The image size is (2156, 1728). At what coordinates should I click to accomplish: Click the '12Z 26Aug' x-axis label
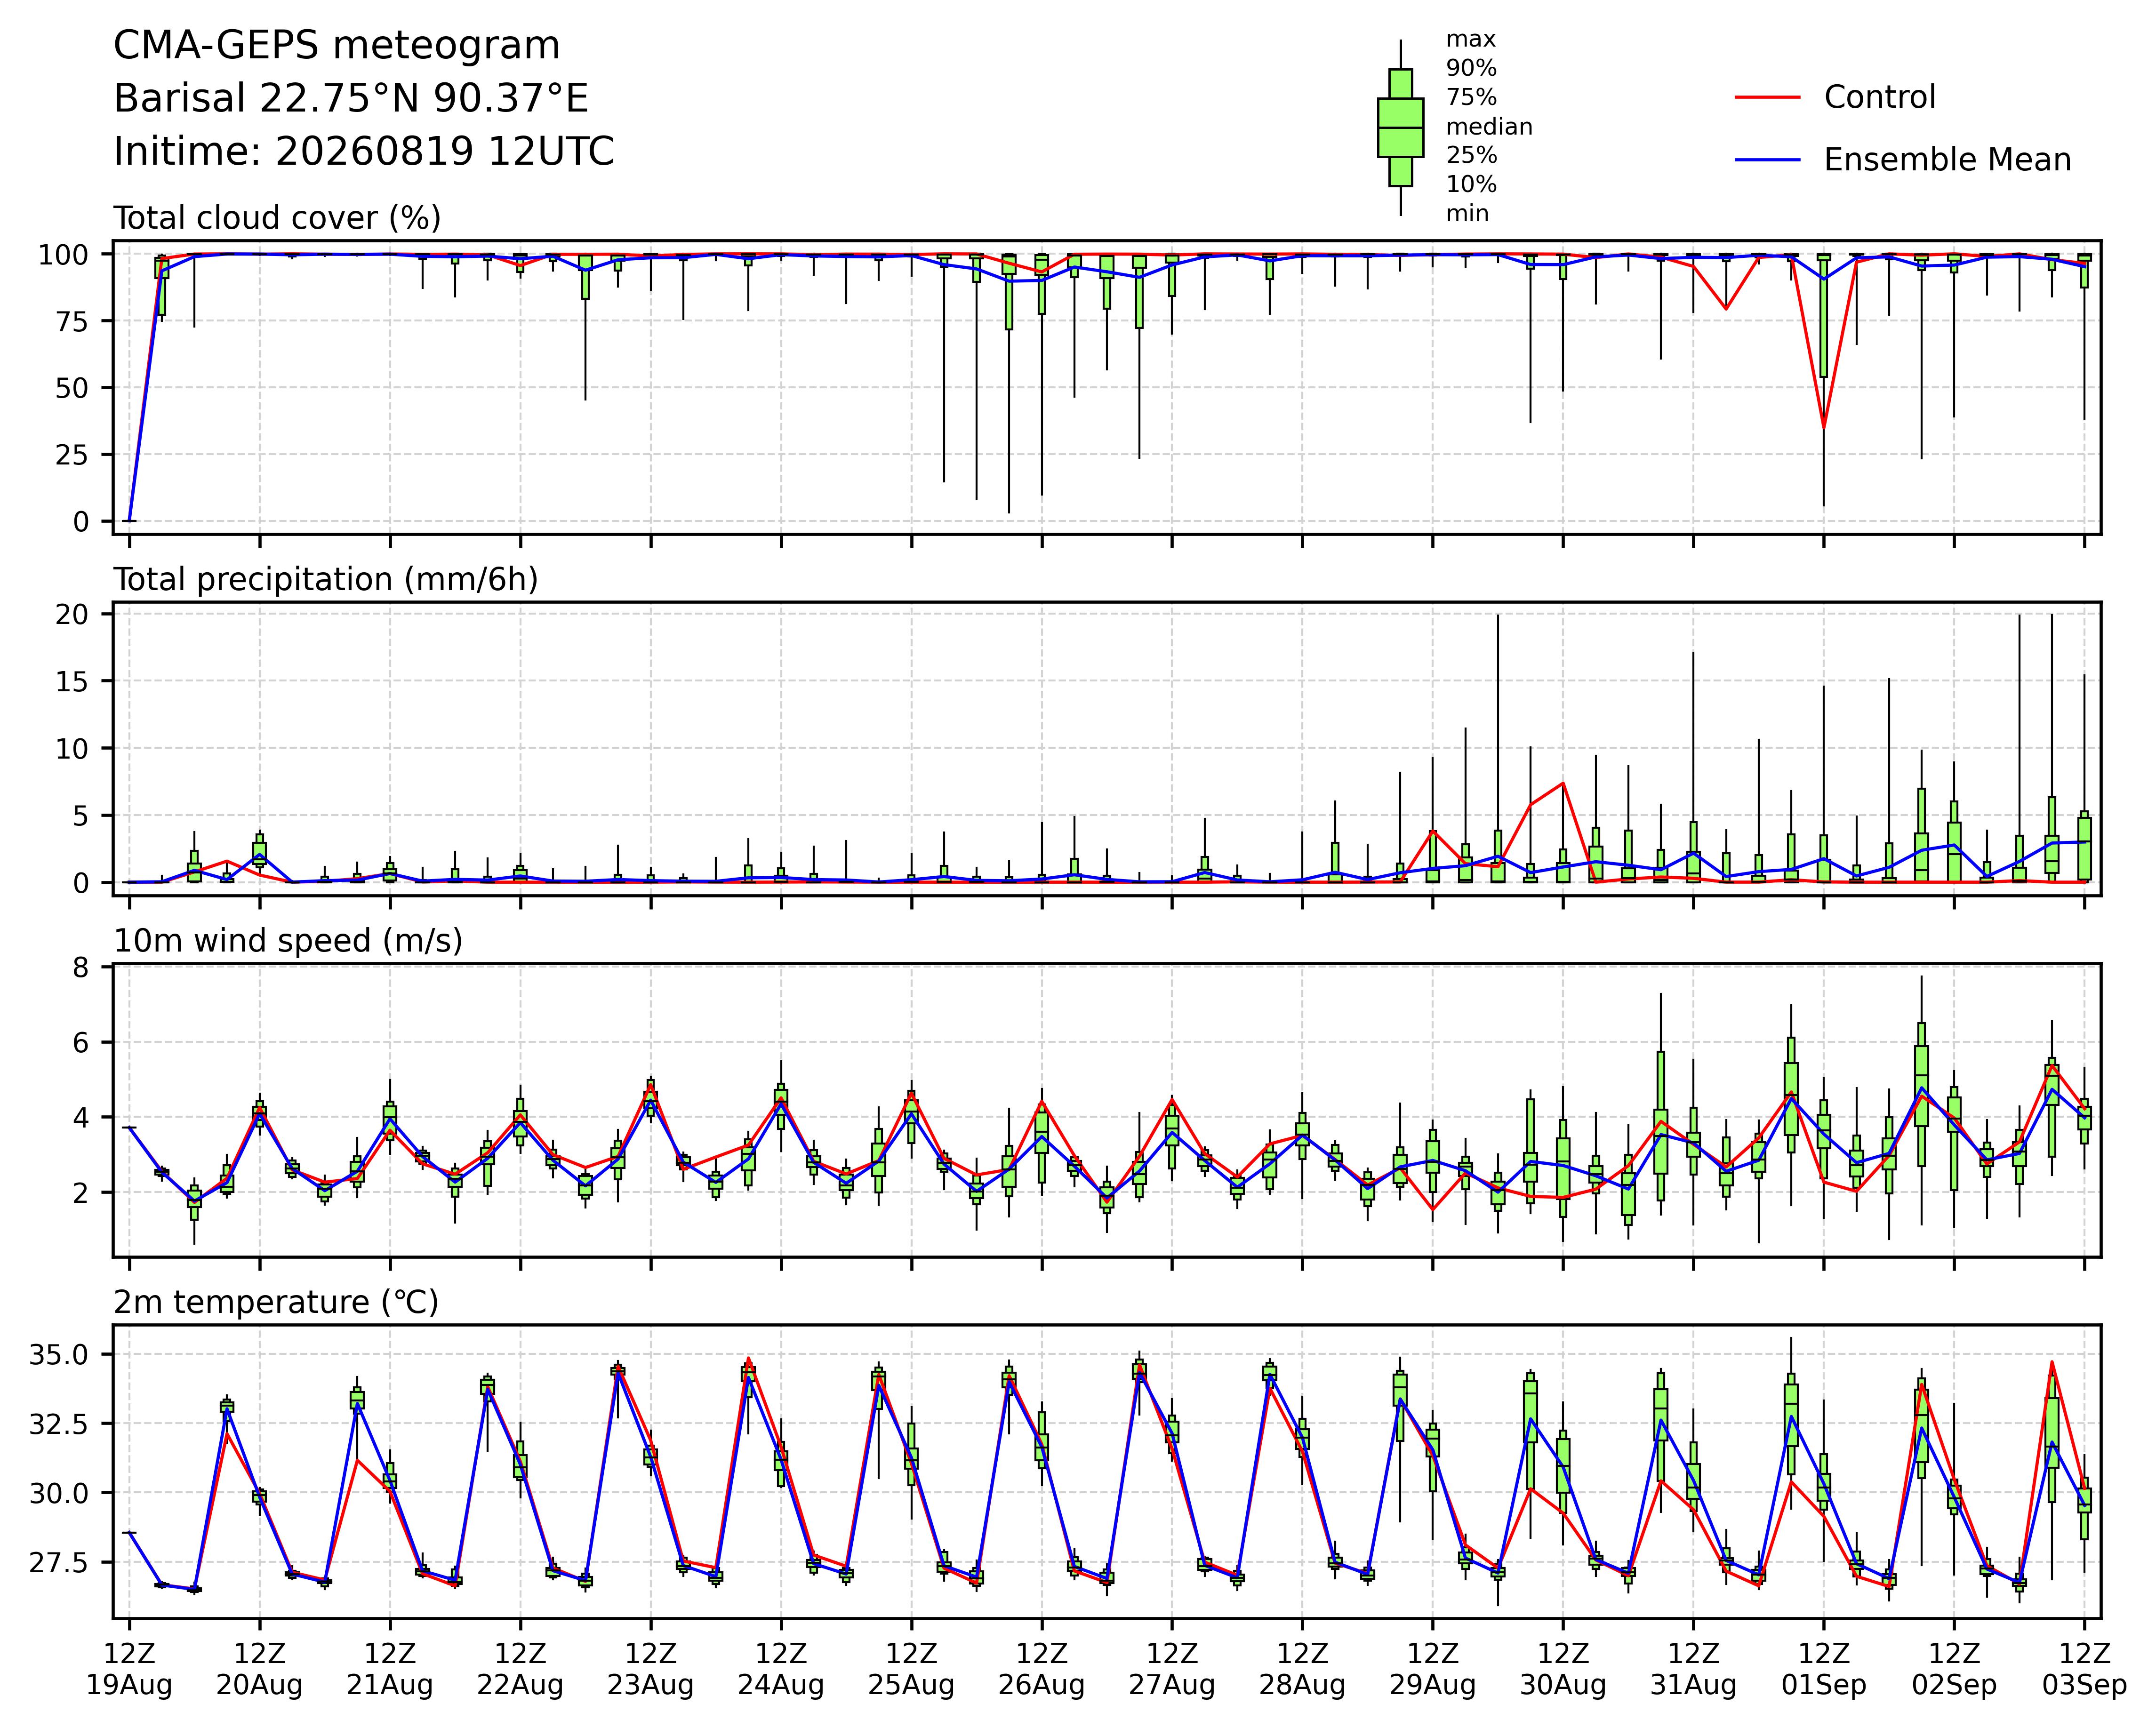(x=1042, y=1670)
